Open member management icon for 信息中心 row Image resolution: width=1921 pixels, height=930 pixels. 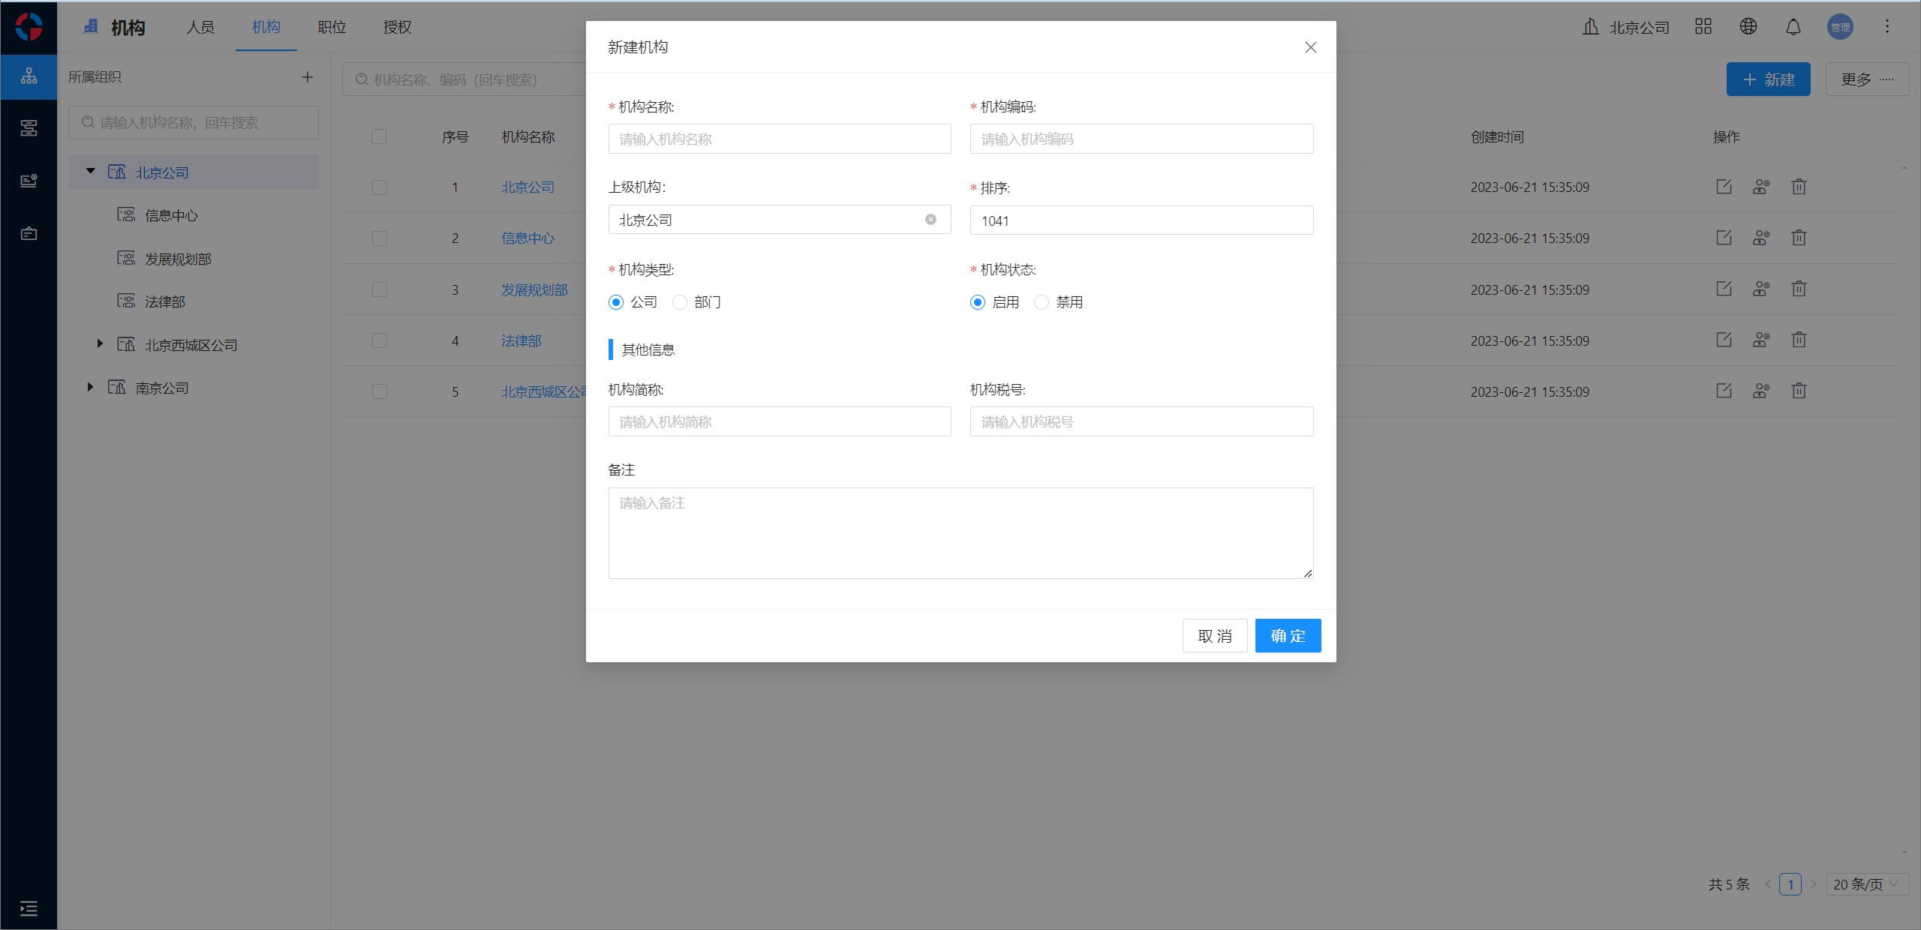(1760, 238)
